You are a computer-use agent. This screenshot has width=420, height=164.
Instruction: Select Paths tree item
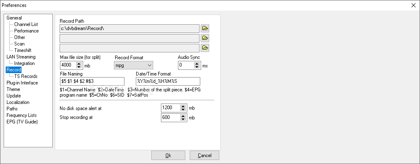(x=12, y=109)
